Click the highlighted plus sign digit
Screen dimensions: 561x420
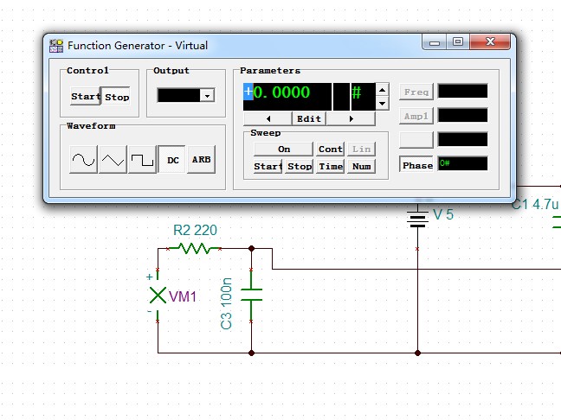[x=248, y=92]
